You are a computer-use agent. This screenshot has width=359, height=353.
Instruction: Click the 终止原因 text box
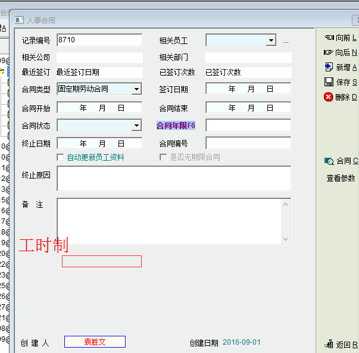[173, 179]
